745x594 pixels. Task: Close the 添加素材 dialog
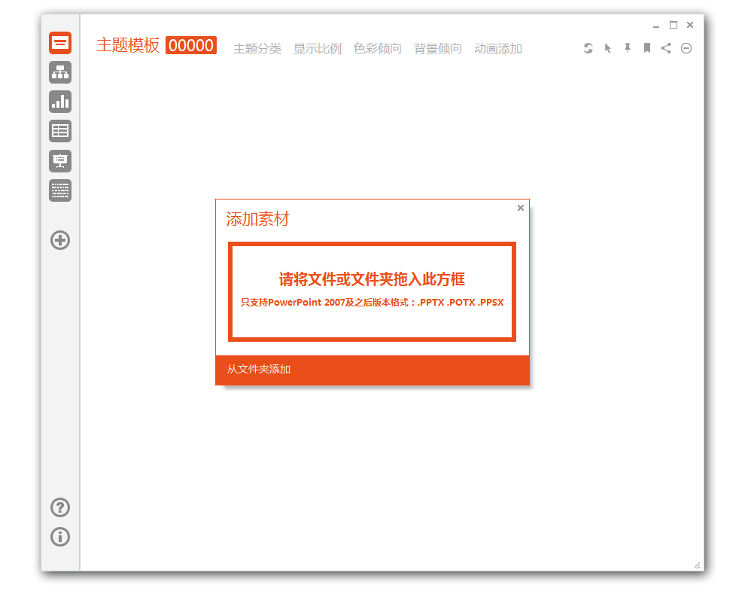[x=520, y=208]
